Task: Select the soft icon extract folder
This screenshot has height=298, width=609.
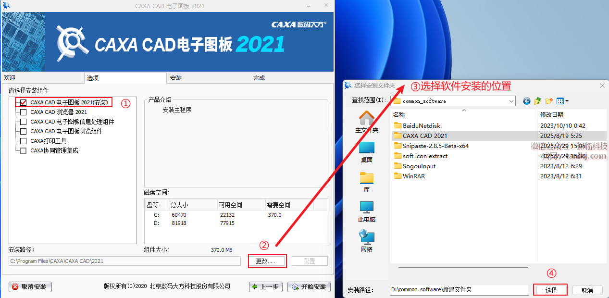Action: 421,156
